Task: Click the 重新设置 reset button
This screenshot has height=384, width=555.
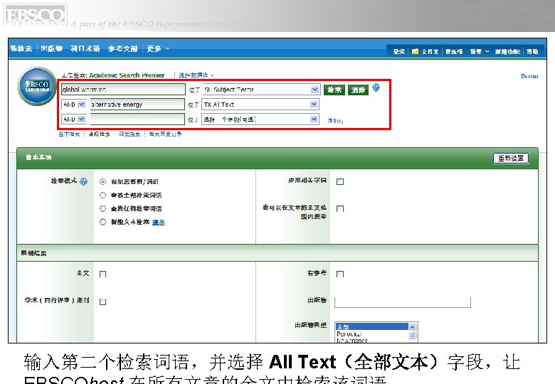Action: coord(511,158)
